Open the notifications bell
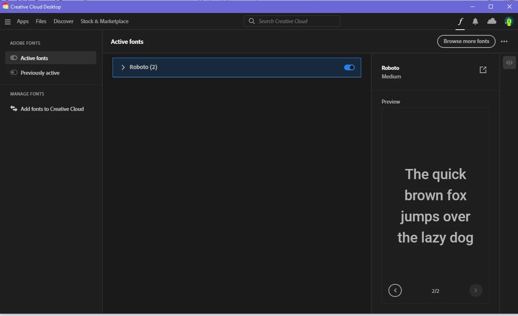The width and height of the screenshot is (518, 316). point(475,22)
